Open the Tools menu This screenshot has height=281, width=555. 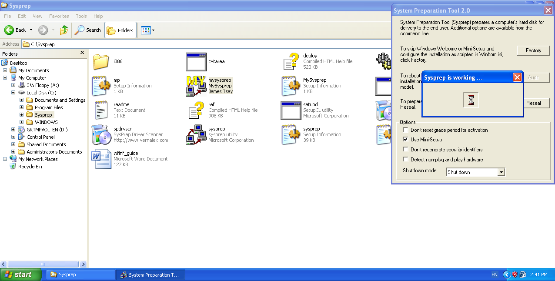(x=81, y=16)
